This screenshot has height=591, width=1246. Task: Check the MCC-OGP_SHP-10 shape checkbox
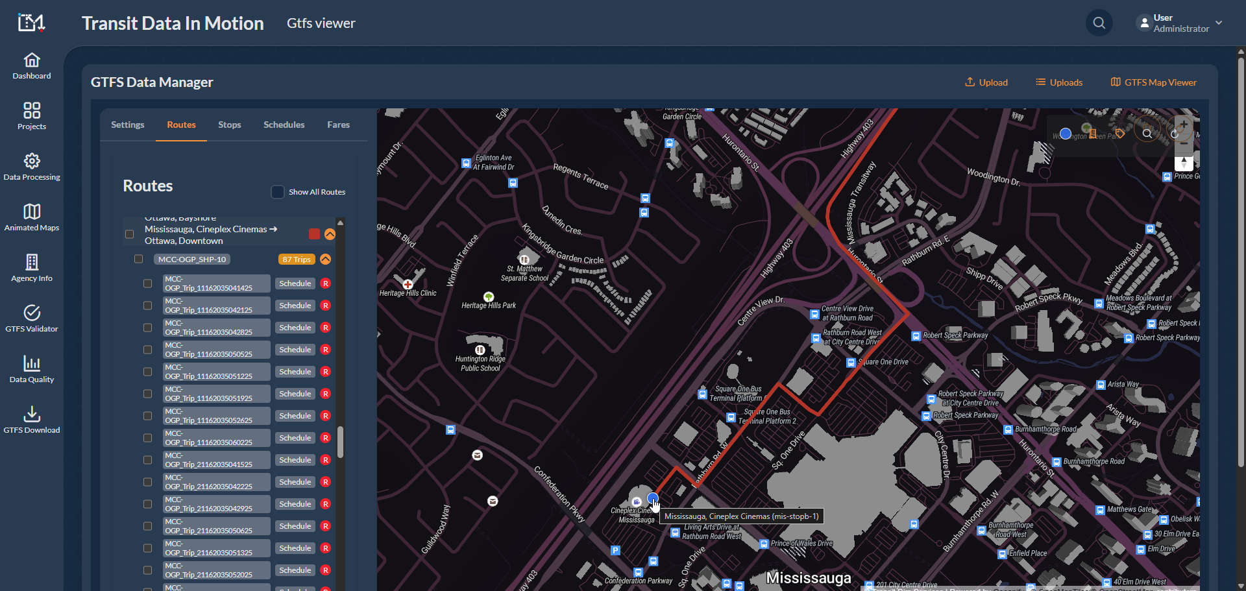[138, 259]
